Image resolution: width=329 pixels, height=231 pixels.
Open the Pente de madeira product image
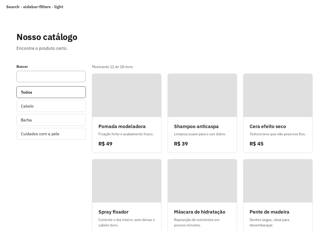pos(278,181)
